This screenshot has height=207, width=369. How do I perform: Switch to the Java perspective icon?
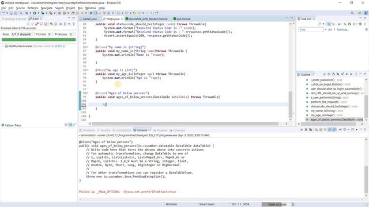click(x=366, y=13)
